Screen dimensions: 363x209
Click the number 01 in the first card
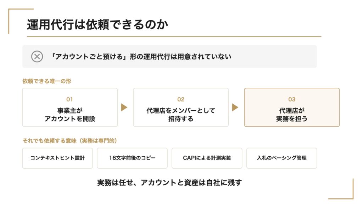70,99
